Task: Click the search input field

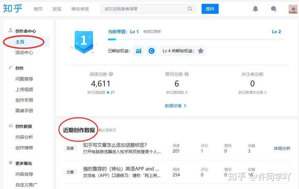Action: coord(149,9)
